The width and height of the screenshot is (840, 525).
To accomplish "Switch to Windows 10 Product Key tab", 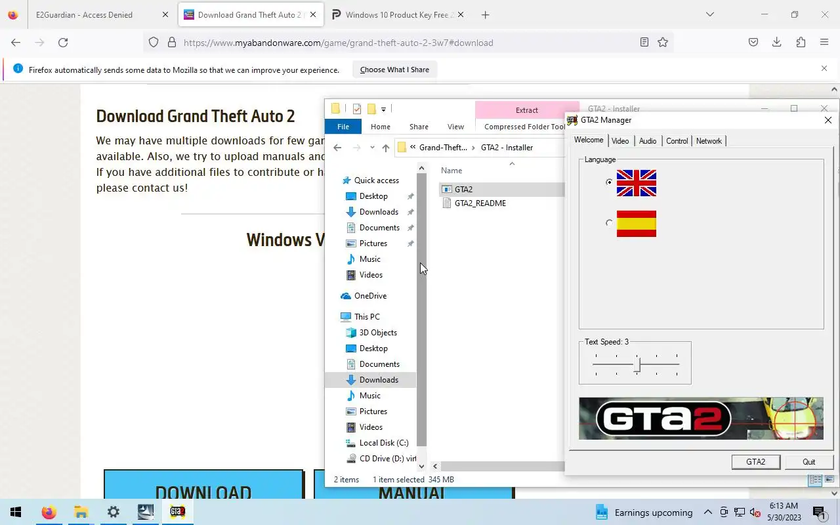I will click(398, 14).
